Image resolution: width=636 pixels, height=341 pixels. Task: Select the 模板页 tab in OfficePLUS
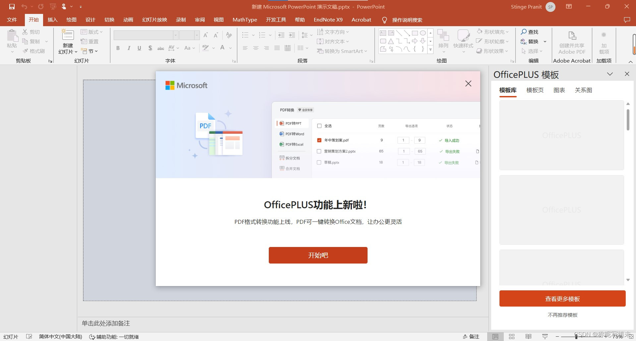[x=535, y=90]
